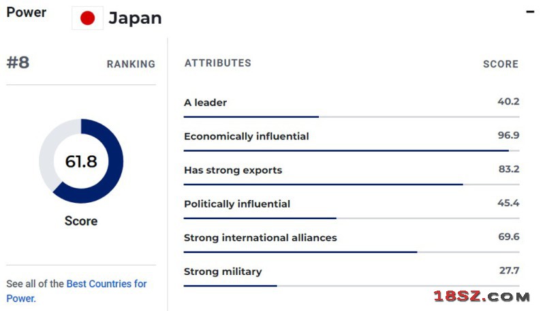Click the Japan country heading
Viewport: 545px width, 311px height.
click(135, 18)
